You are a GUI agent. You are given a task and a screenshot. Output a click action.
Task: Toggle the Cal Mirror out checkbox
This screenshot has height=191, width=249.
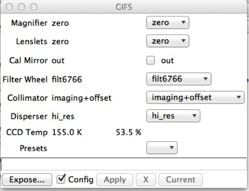tap(151, 61)
